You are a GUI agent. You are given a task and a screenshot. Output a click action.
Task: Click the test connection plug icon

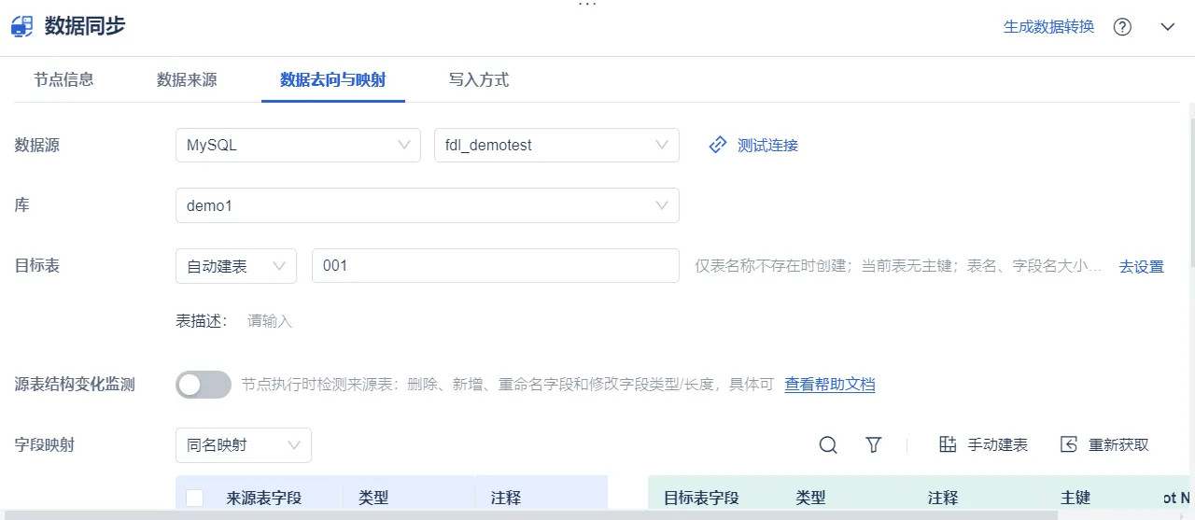[x=717, y=145]
